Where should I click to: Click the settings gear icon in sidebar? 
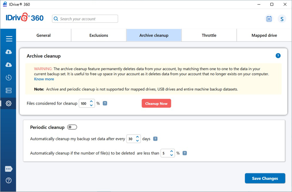(9, 103)
